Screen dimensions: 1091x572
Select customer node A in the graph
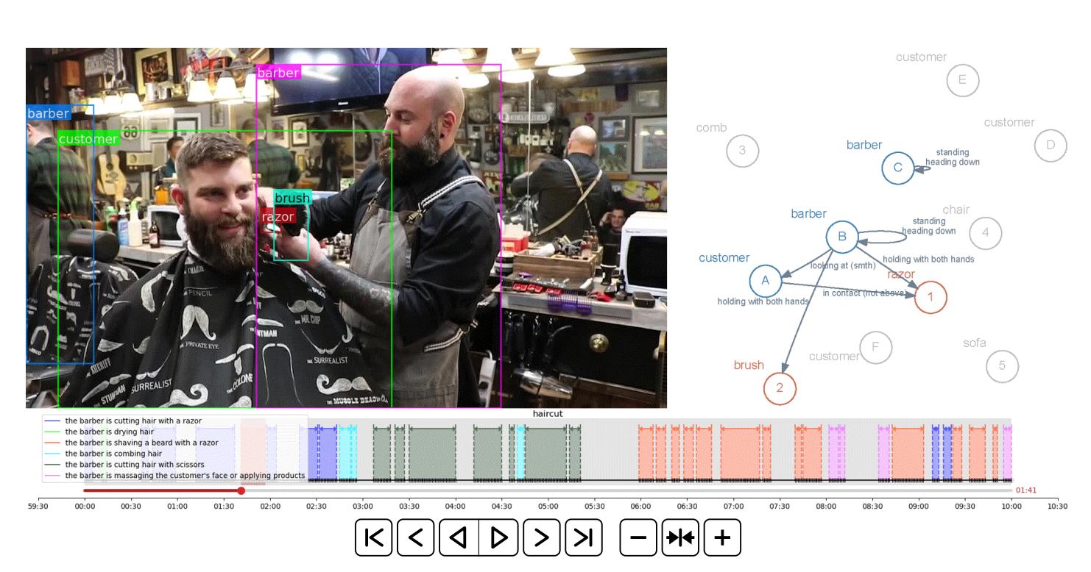click(766, 280)
